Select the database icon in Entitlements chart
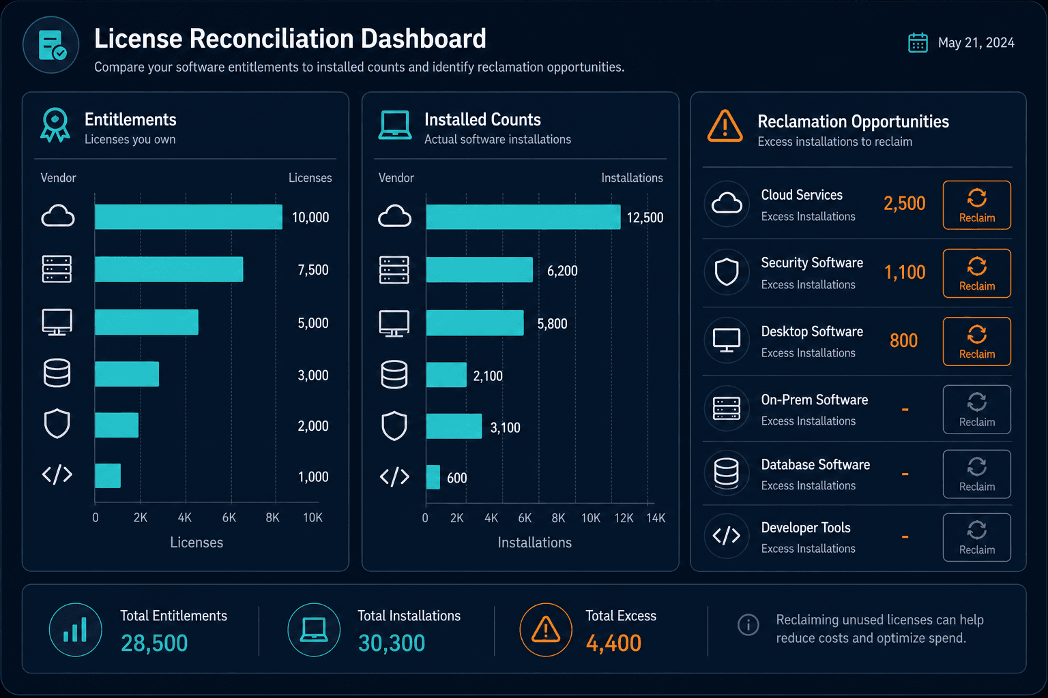The width and height of the screenshot is (1048, 698). click(x=57, y=374)
